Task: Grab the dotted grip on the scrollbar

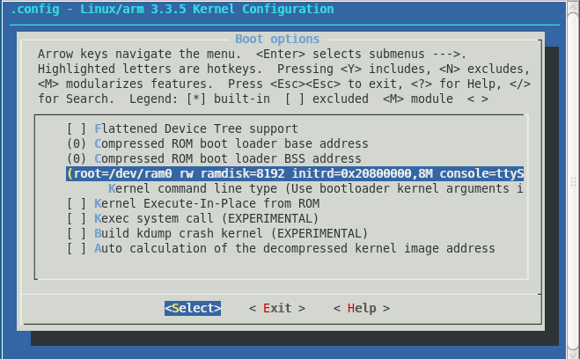Action: click(573, 181)
